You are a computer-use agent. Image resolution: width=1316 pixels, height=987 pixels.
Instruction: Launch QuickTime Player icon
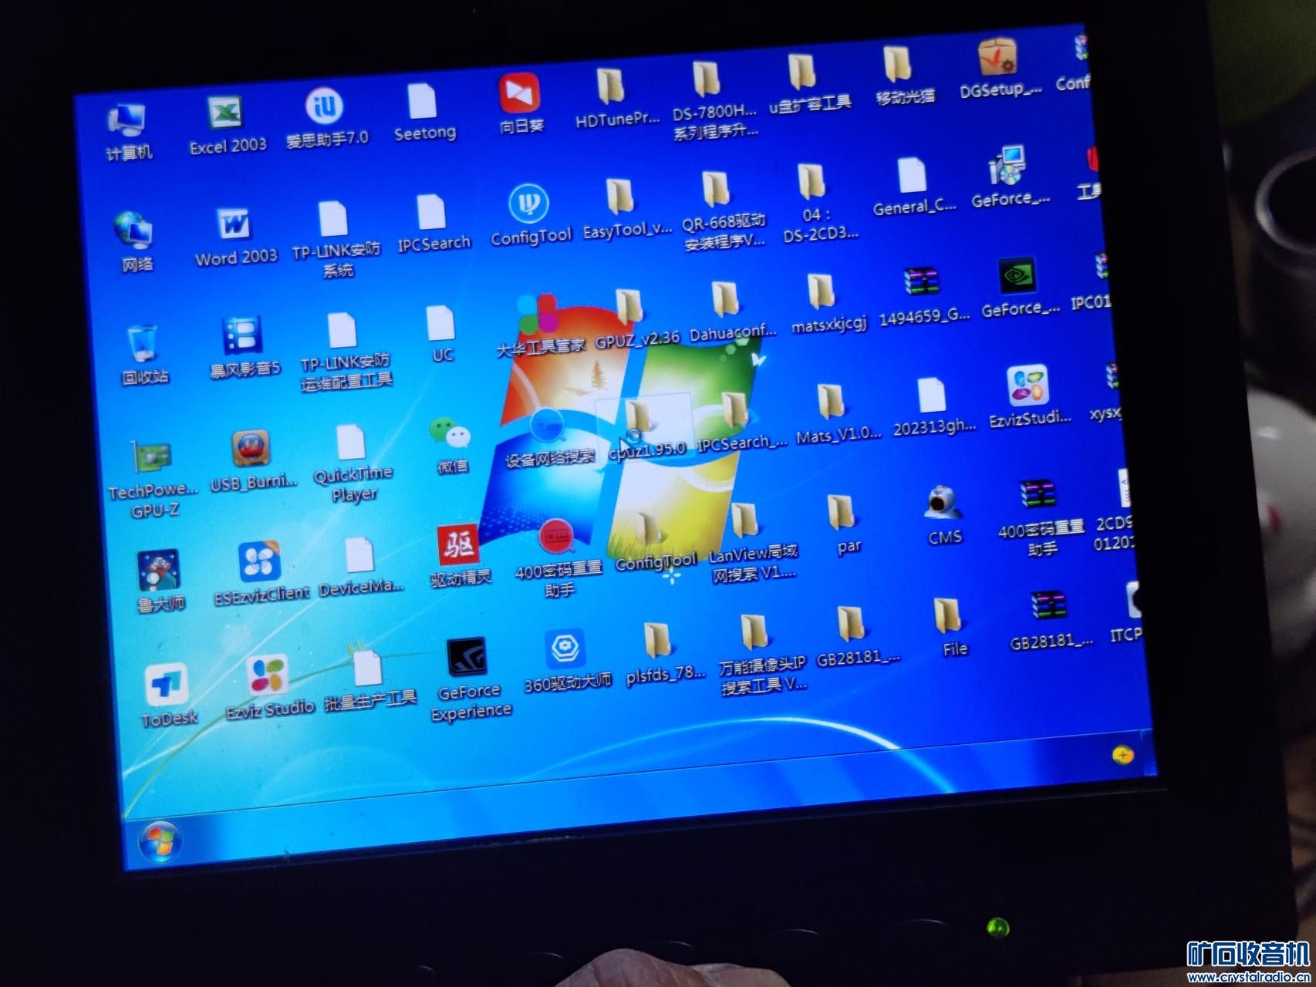click(x=351, y=443)
